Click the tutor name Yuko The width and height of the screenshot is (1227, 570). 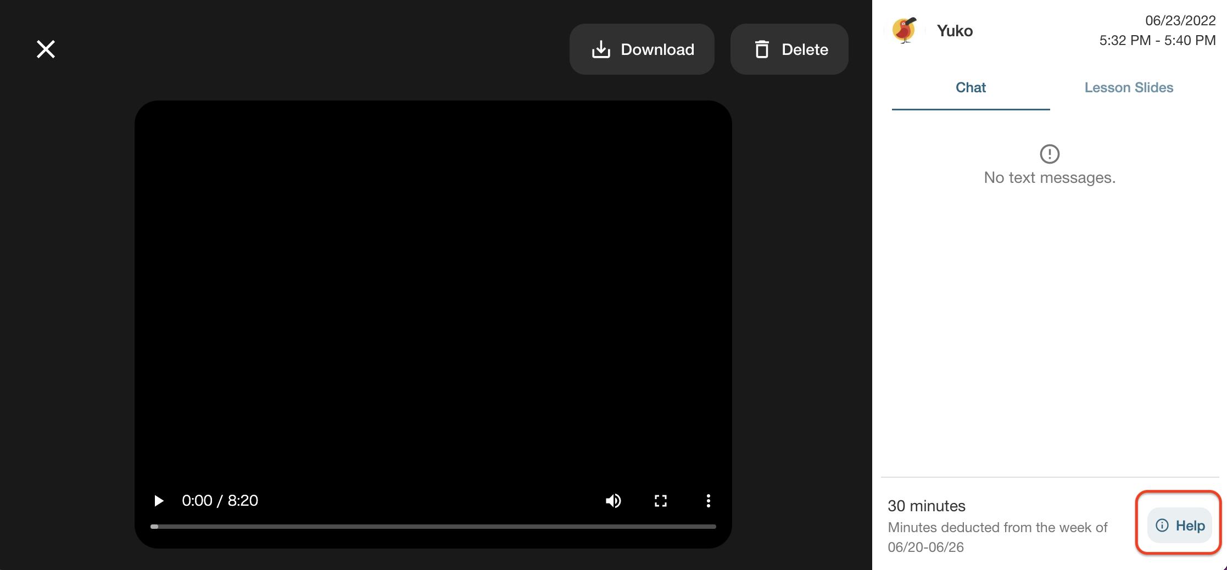click(x=955, y=31)
